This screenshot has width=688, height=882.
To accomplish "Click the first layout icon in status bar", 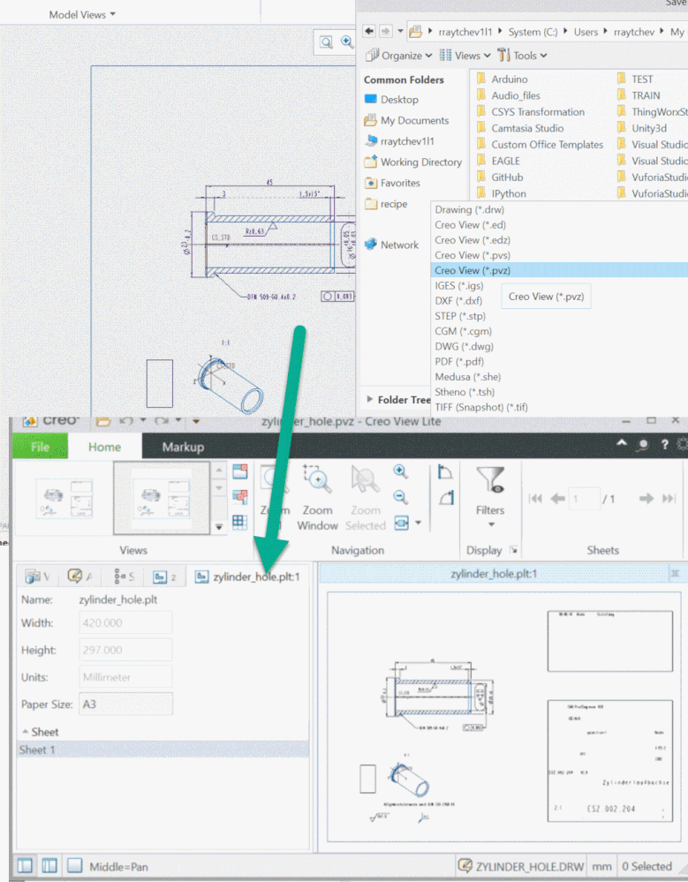I will (24, 865).
